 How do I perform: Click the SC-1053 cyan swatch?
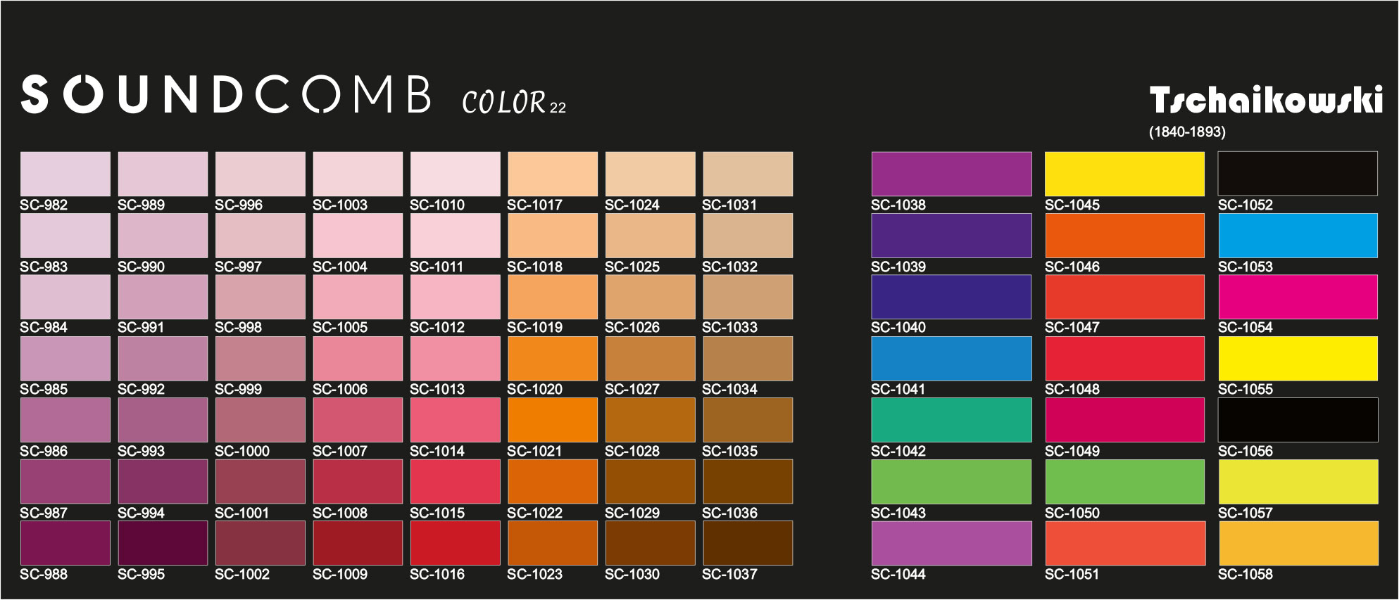(1298, 236)
